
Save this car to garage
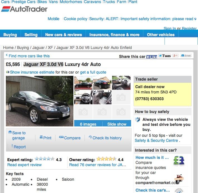17,135
